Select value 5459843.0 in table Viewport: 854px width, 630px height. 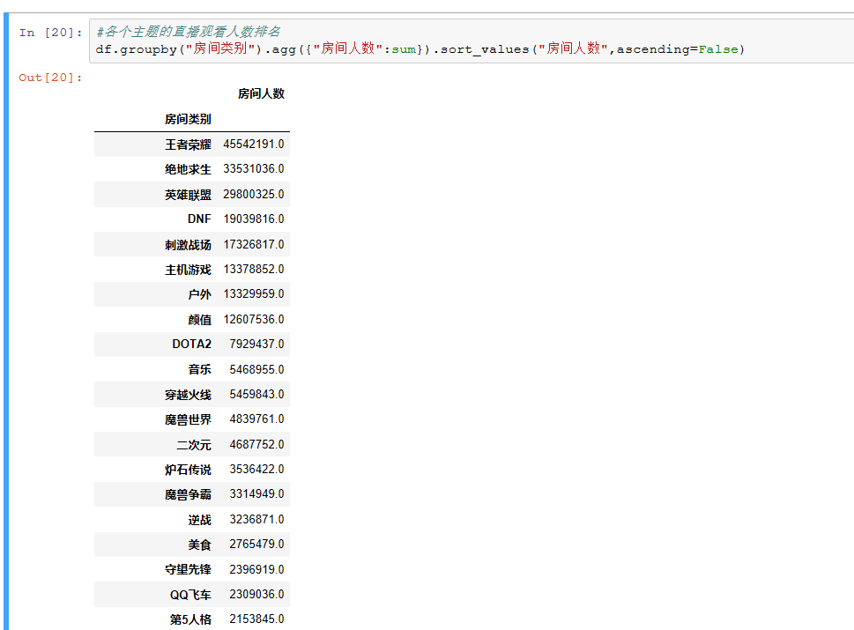pyautogui.click(x=257, y=394)
